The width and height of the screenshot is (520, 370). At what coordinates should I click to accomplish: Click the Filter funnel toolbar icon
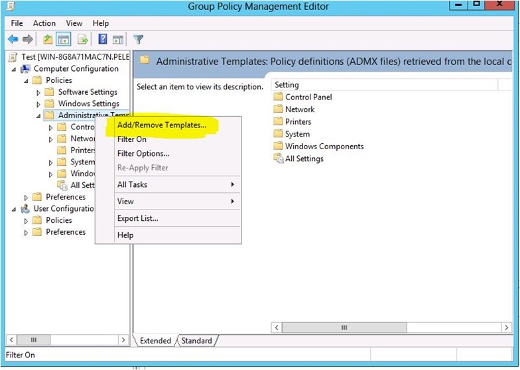coord(138,40)
